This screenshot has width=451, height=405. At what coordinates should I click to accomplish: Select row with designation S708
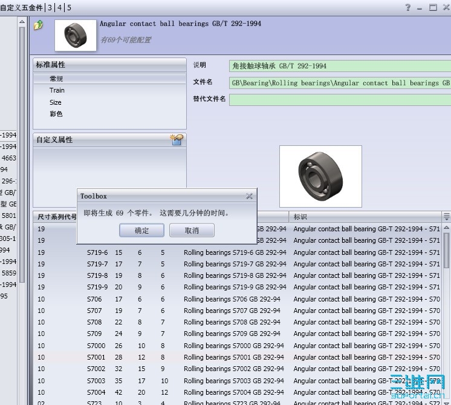(x=238, y=322)
